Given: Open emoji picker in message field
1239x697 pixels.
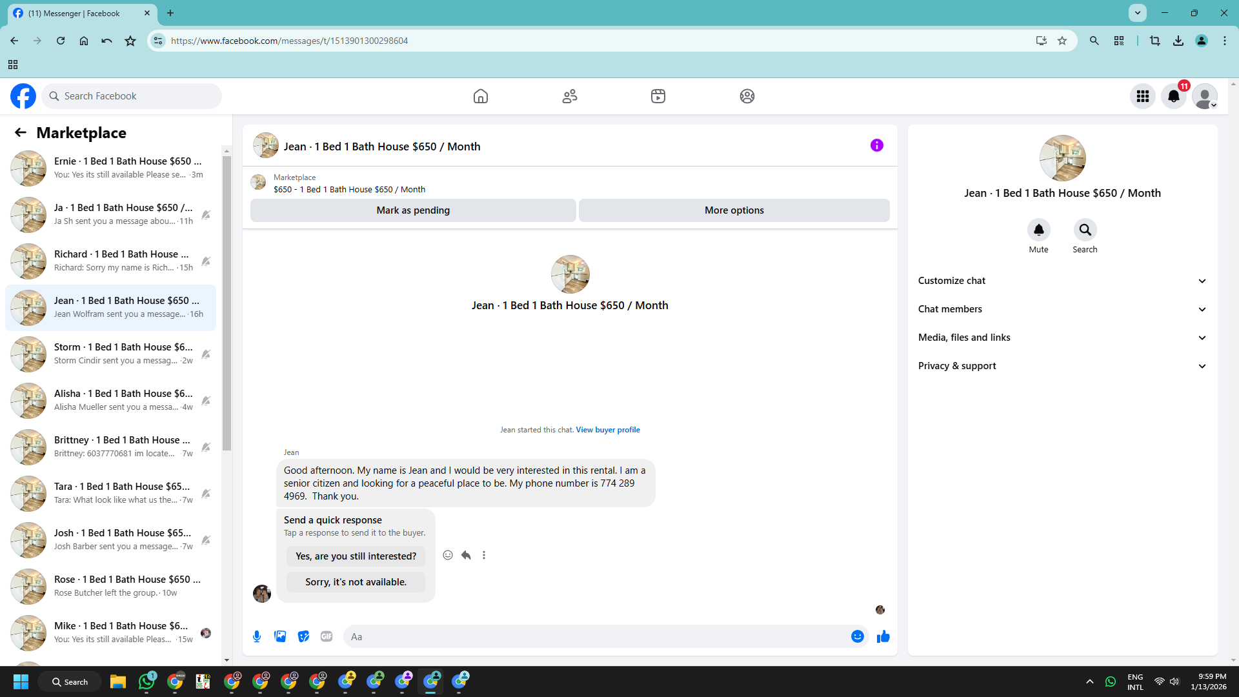Looking at the screenshot, I should point(857,636).
